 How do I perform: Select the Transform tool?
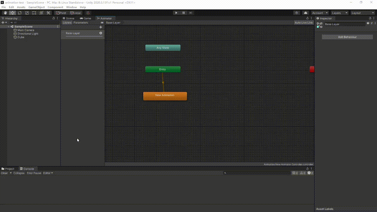(41, 13)
